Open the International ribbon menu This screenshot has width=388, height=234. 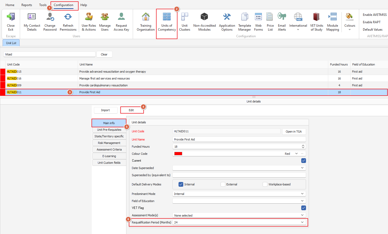[x=298, y=22]
